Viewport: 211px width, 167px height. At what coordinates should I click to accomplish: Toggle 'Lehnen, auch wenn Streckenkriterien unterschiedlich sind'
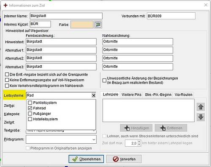coord(104,136)
